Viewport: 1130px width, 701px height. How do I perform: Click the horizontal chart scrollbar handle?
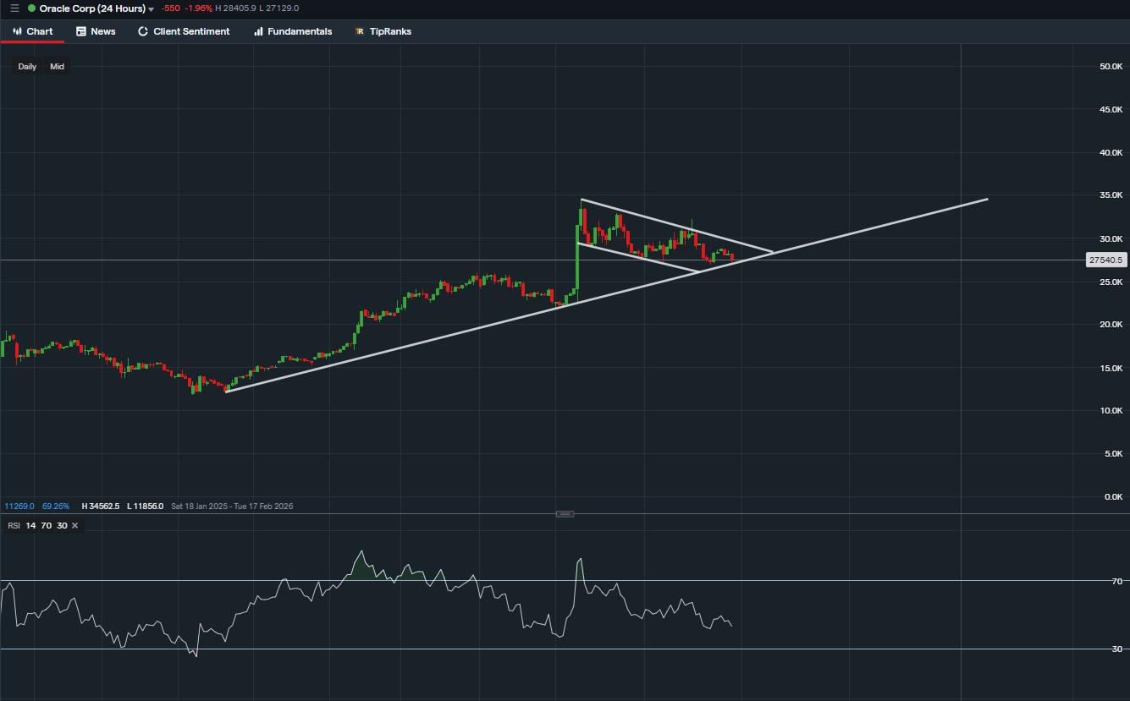pyautogui.click(x=565, y=513)
